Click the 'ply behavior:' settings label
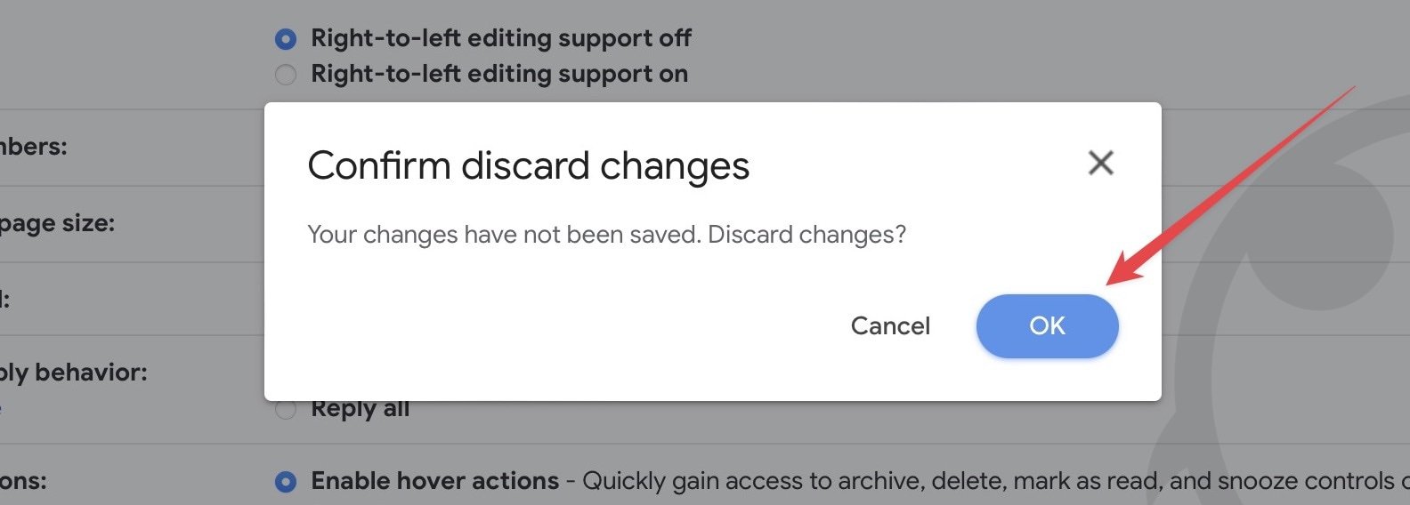 click(73, 373)
